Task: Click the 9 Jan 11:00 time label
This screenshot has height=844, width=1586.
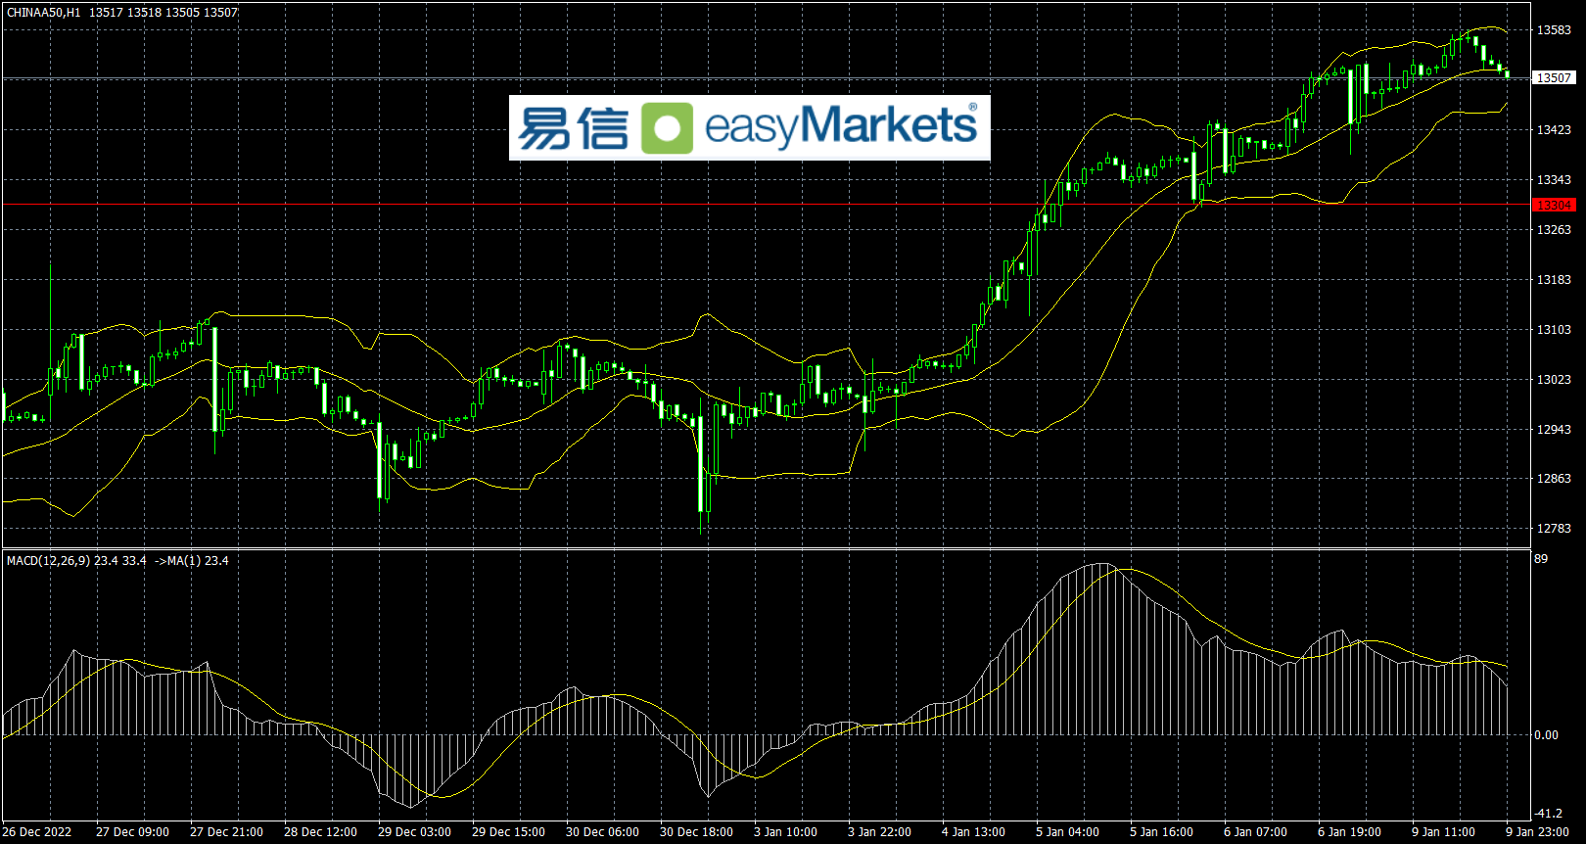Action: click(1443, 832)
